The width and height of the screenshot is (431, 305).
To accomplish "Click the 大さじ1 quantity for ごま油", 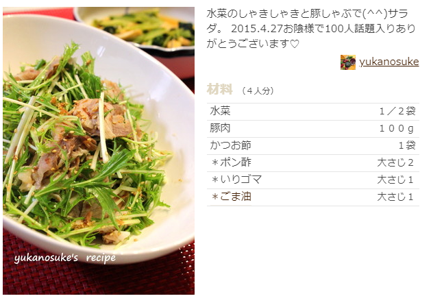I will tap(395, 197).
